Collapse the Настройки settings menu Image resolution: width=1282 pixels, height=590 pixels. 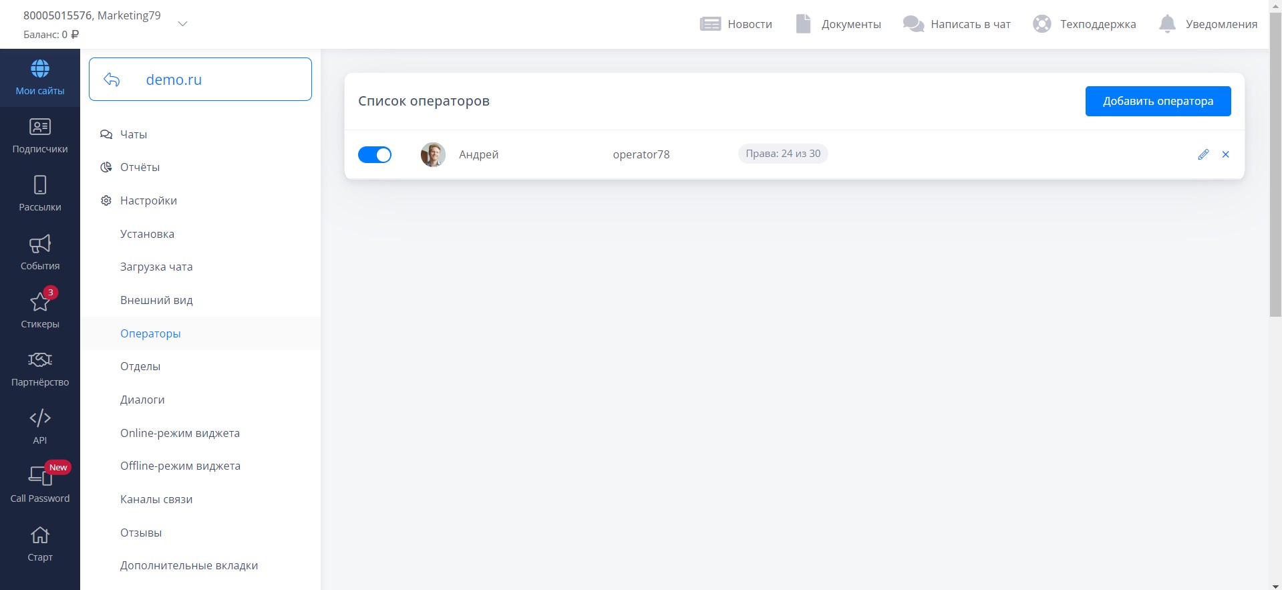(x=148, y=200)
